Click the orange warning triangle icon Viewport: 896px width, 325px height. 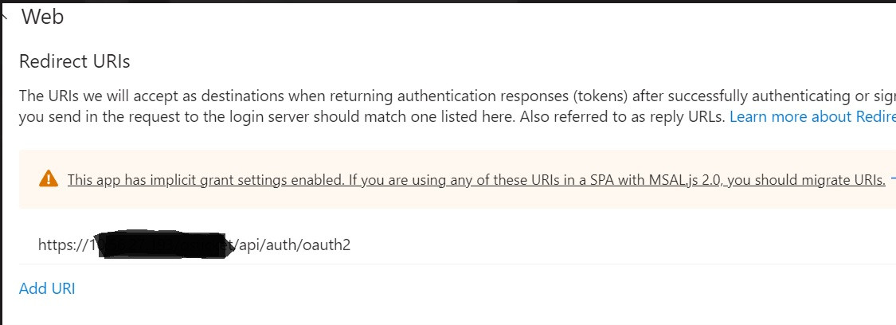click(49, 179)
